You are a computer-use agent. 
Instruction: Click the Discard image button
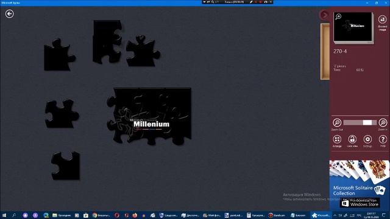click(x=382, y=19)
